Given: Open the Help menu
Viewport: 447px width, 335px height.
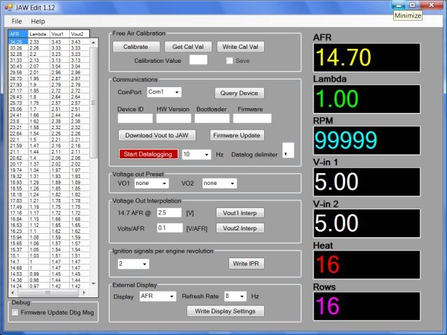Looking at the screenshot, I should click(x=38, y=22).
